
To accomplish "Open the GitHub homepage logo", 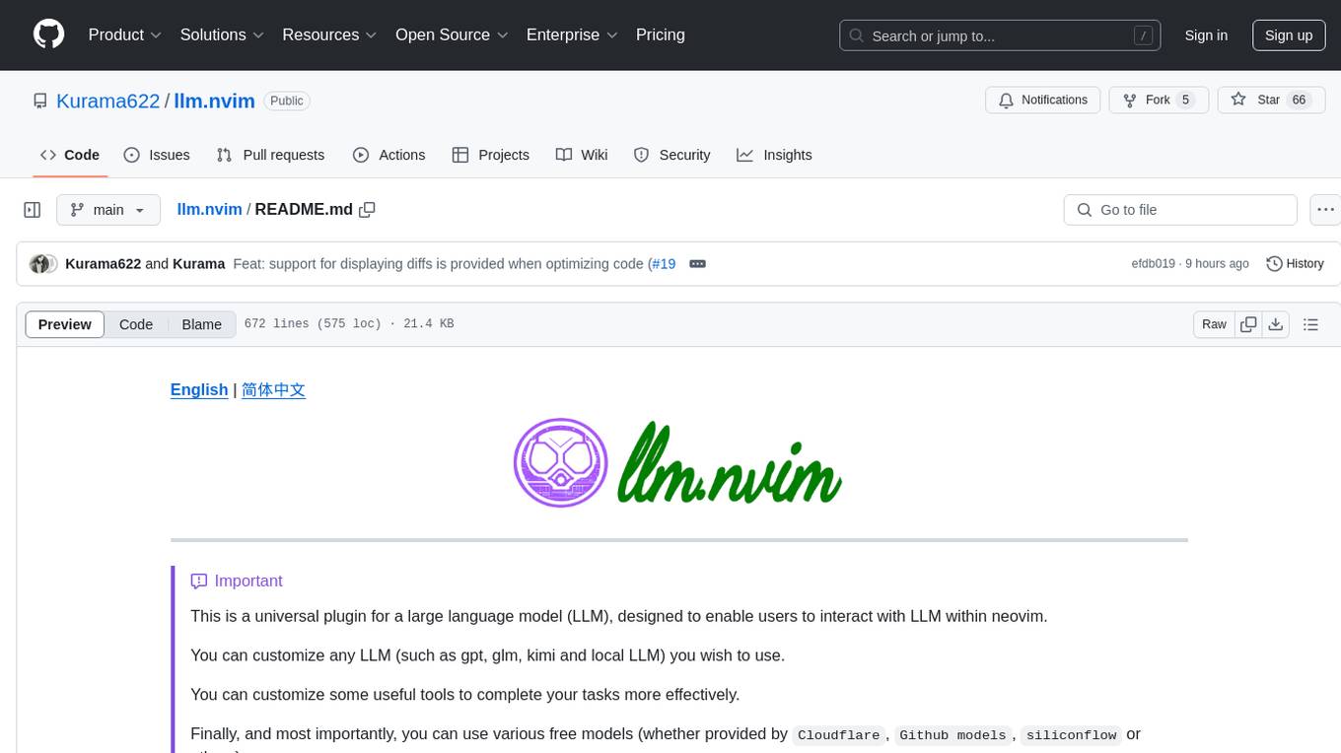I will 48,34.
